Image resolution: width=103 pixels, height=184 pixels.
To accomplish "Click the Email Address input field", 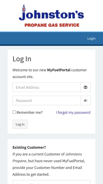I will 47,87.
